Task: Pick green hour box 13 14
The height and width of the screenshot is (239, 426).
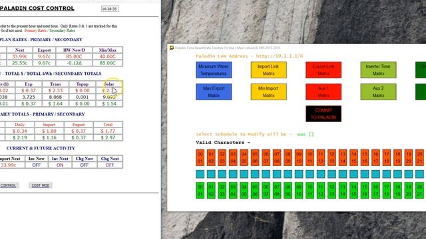Action: [343, 191]
